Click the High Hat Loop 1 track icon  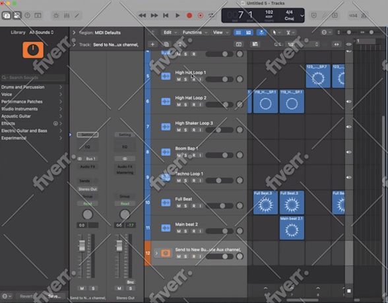[166, 76]
